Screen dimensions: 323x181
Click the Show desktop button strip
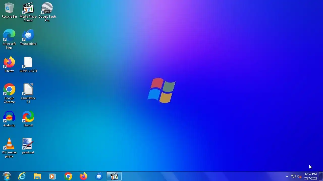[x=321, y=176]
